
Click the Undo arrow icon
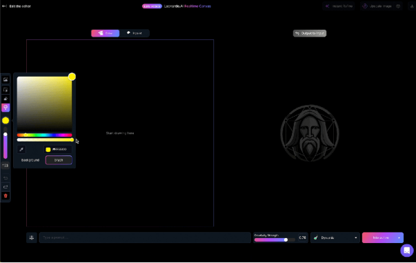6,178
